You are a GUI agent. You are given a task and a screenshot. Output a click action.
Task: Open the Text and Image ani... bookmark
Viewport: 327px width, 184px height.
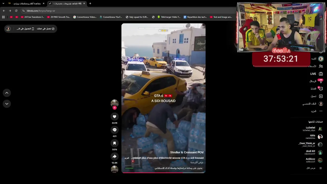pyautogui.click(x=221, y=17)
